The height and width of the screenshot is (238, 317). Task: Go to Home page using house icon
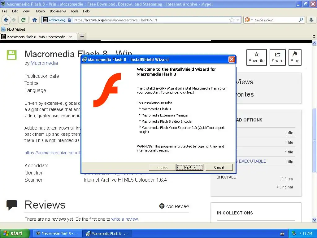[35, 20]
